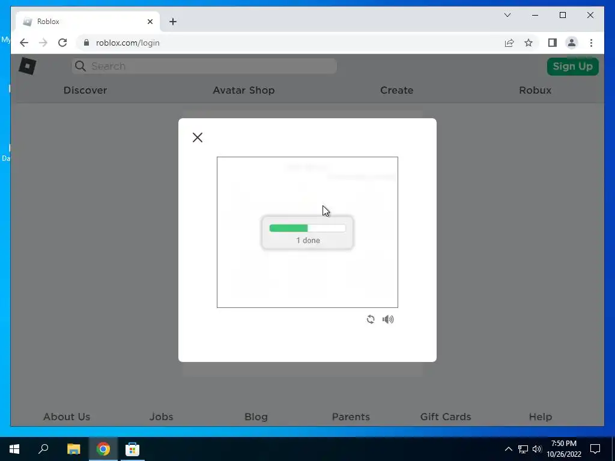Click the Sign Up button
This screenshot has height=461, width=615.
[x=572, y=66]
